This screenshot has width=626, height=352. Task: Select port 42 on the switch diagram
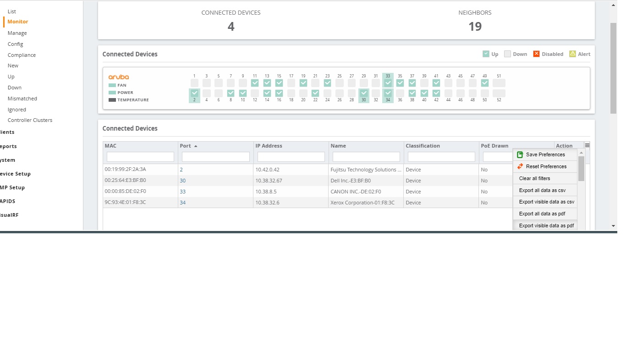click(436, 93)
